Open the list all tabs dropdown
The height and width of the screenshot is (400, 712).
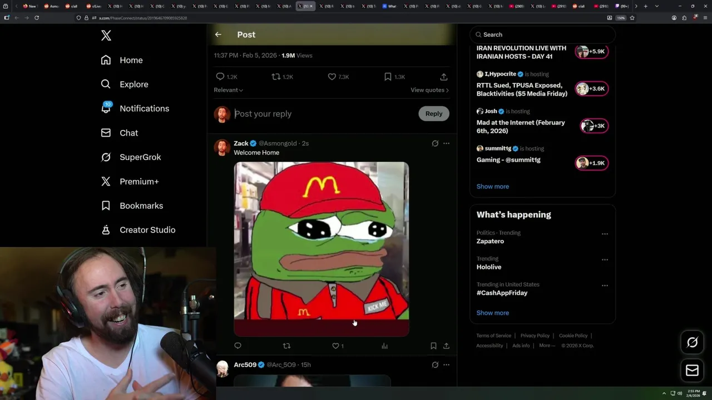click(x=657, y=6)
